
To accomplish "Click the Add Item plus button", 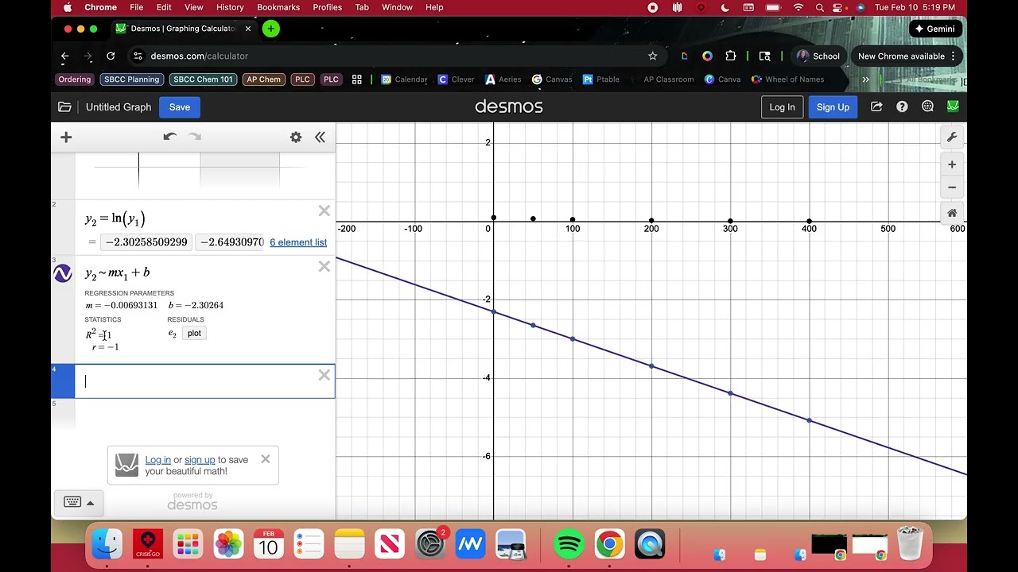I will [66, 137].
